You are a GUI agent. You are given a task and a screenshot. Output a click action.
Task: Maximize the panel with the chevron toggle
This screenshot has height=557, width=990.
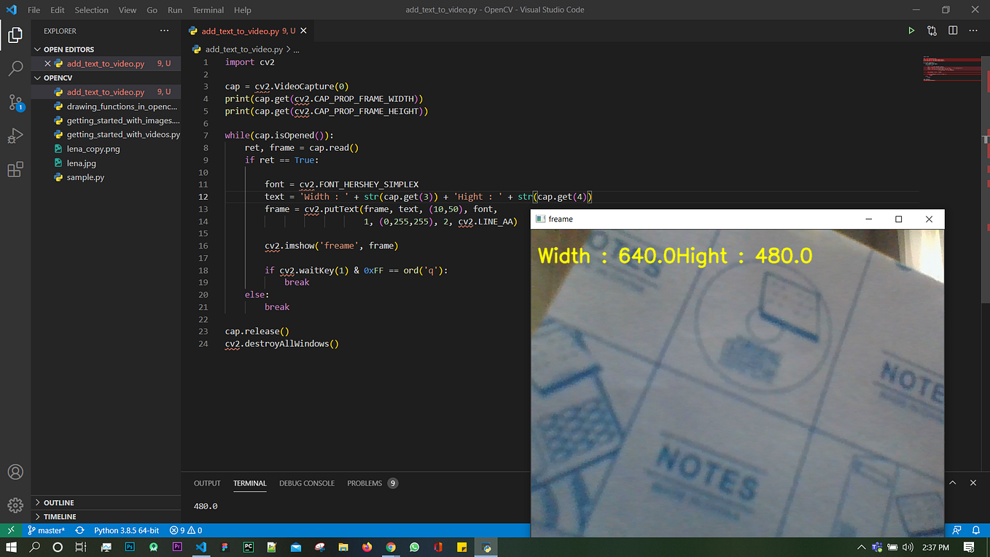pos(952,483)
